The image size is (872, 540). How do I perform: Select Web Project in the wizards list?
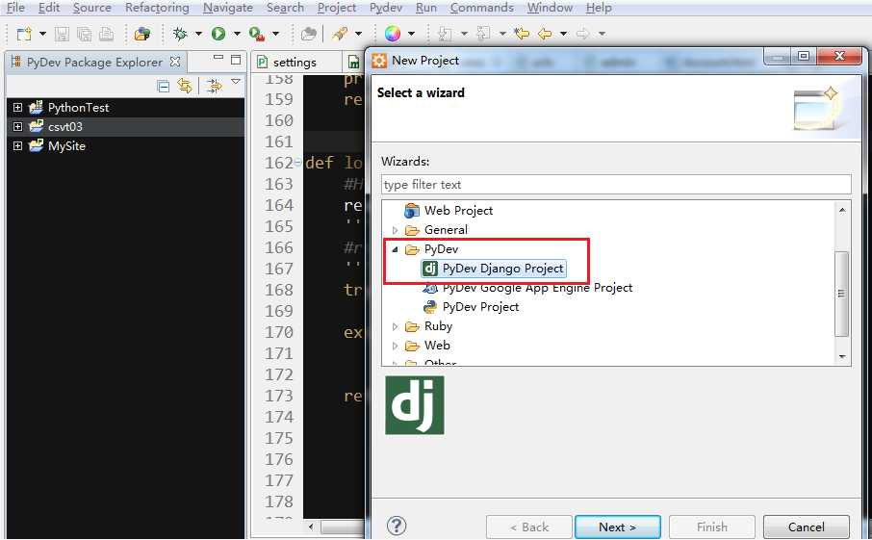[x=458, y=210]
